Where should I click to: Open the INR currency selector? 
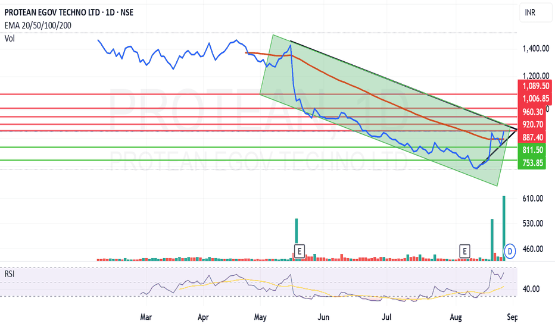[x=535, y=12]
